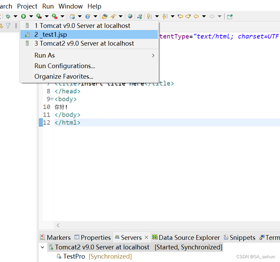Click the green Run button in toolbar
This screenshot has height=262, width=280.
point(23,16)
